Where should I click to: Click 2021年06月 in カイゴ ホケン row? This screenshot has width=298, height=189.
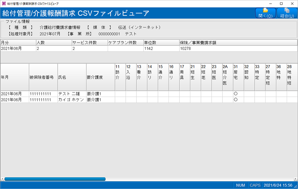pos(15,100)
